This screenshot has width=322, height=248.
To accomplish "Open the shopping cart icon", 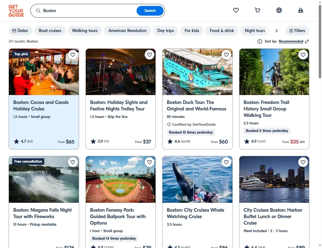I will (x=257, y=10).
